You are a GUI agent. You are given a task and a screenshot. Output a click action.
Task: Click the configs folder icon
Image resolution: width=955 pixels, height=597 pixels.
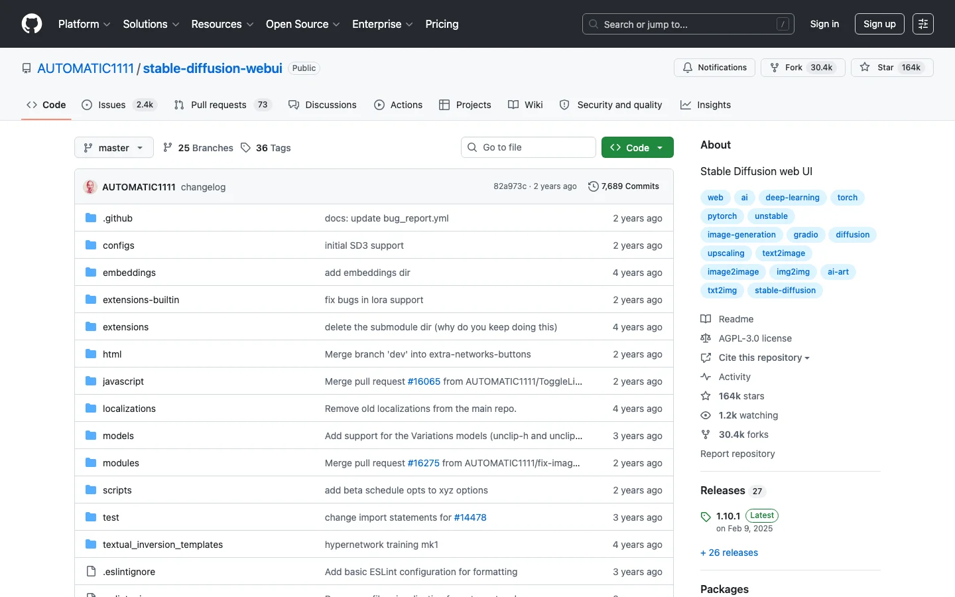pyautogui.click(x=91, y=245)
